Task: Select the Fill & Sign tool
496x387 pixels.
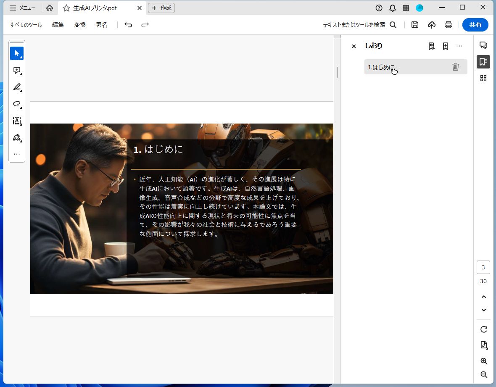Action: tap(17, 137)
